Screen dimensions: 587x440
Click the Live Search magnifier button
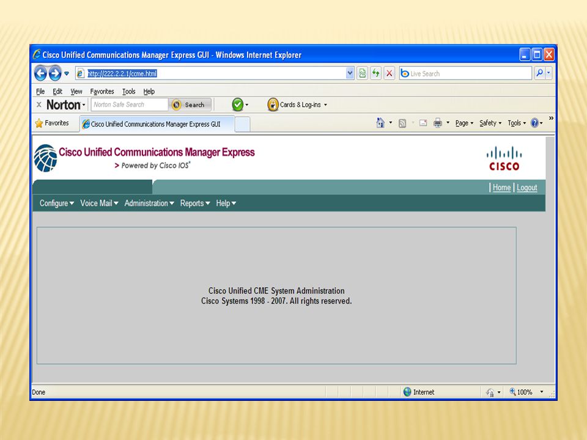539,73
